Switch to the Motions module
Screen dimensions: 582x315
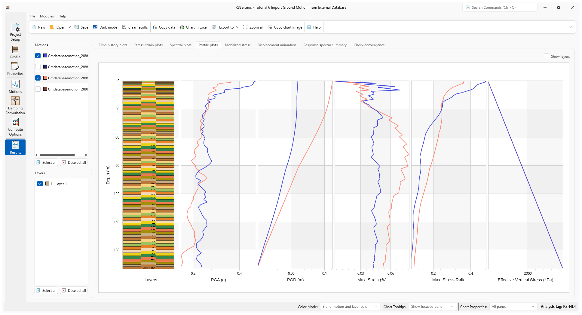point(15,86)
